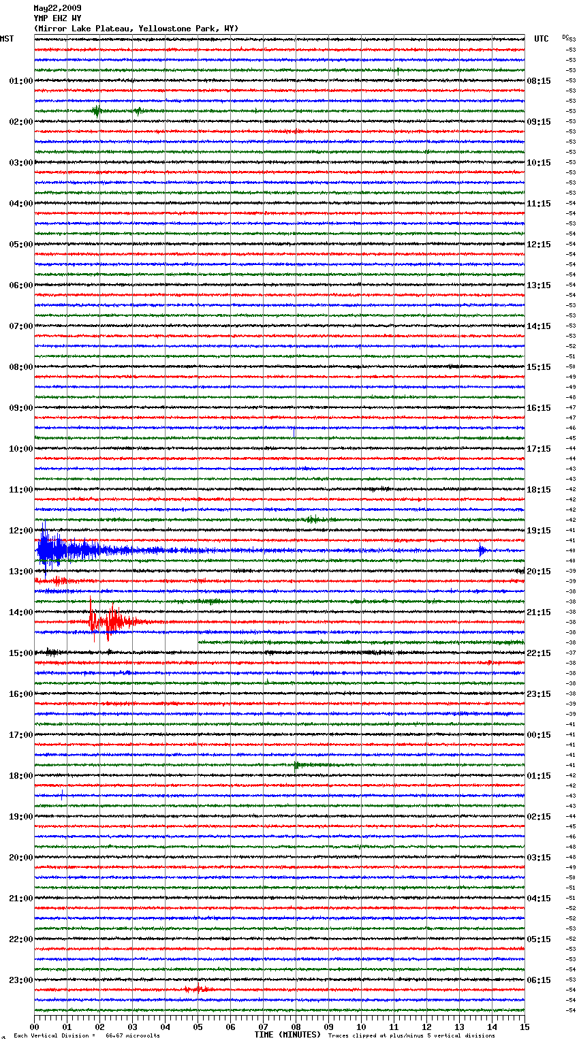The height and width of the screenshot is (1045, 579).
Task: Select the 21:00 MST time label
Action: click(x=20, y=899)
